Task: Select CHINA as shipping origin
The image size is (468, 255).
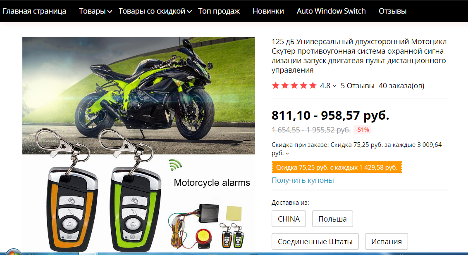Action: point(289,219)
